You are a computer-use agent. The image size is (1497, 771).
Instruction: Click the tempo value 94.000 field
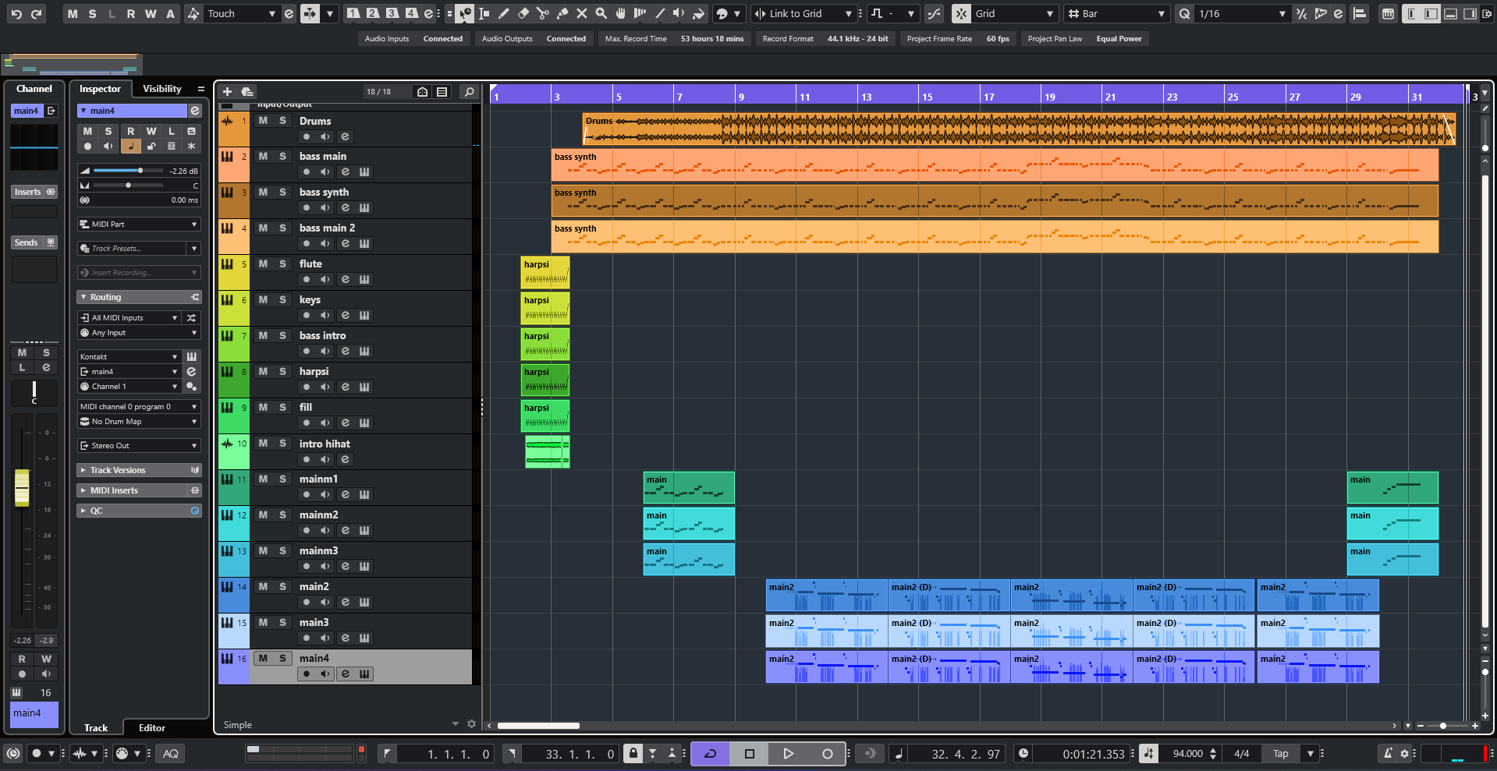coord(1187,754)
